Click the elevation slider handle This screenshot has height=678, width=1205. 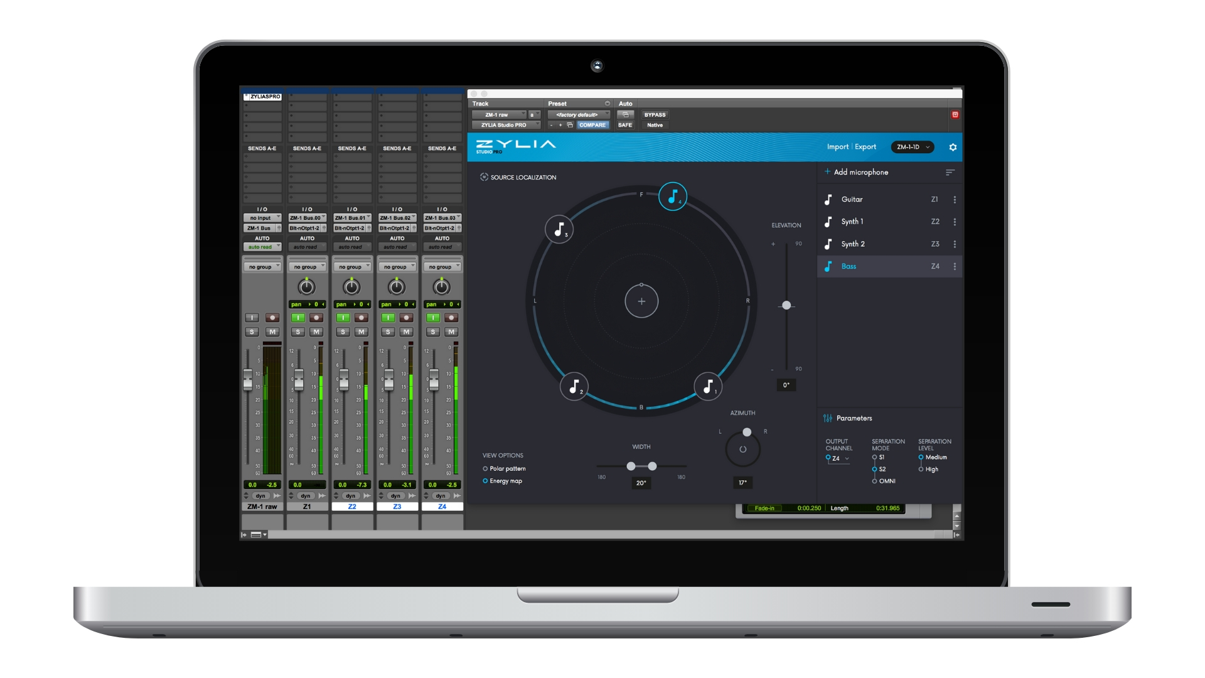point(786,306)
